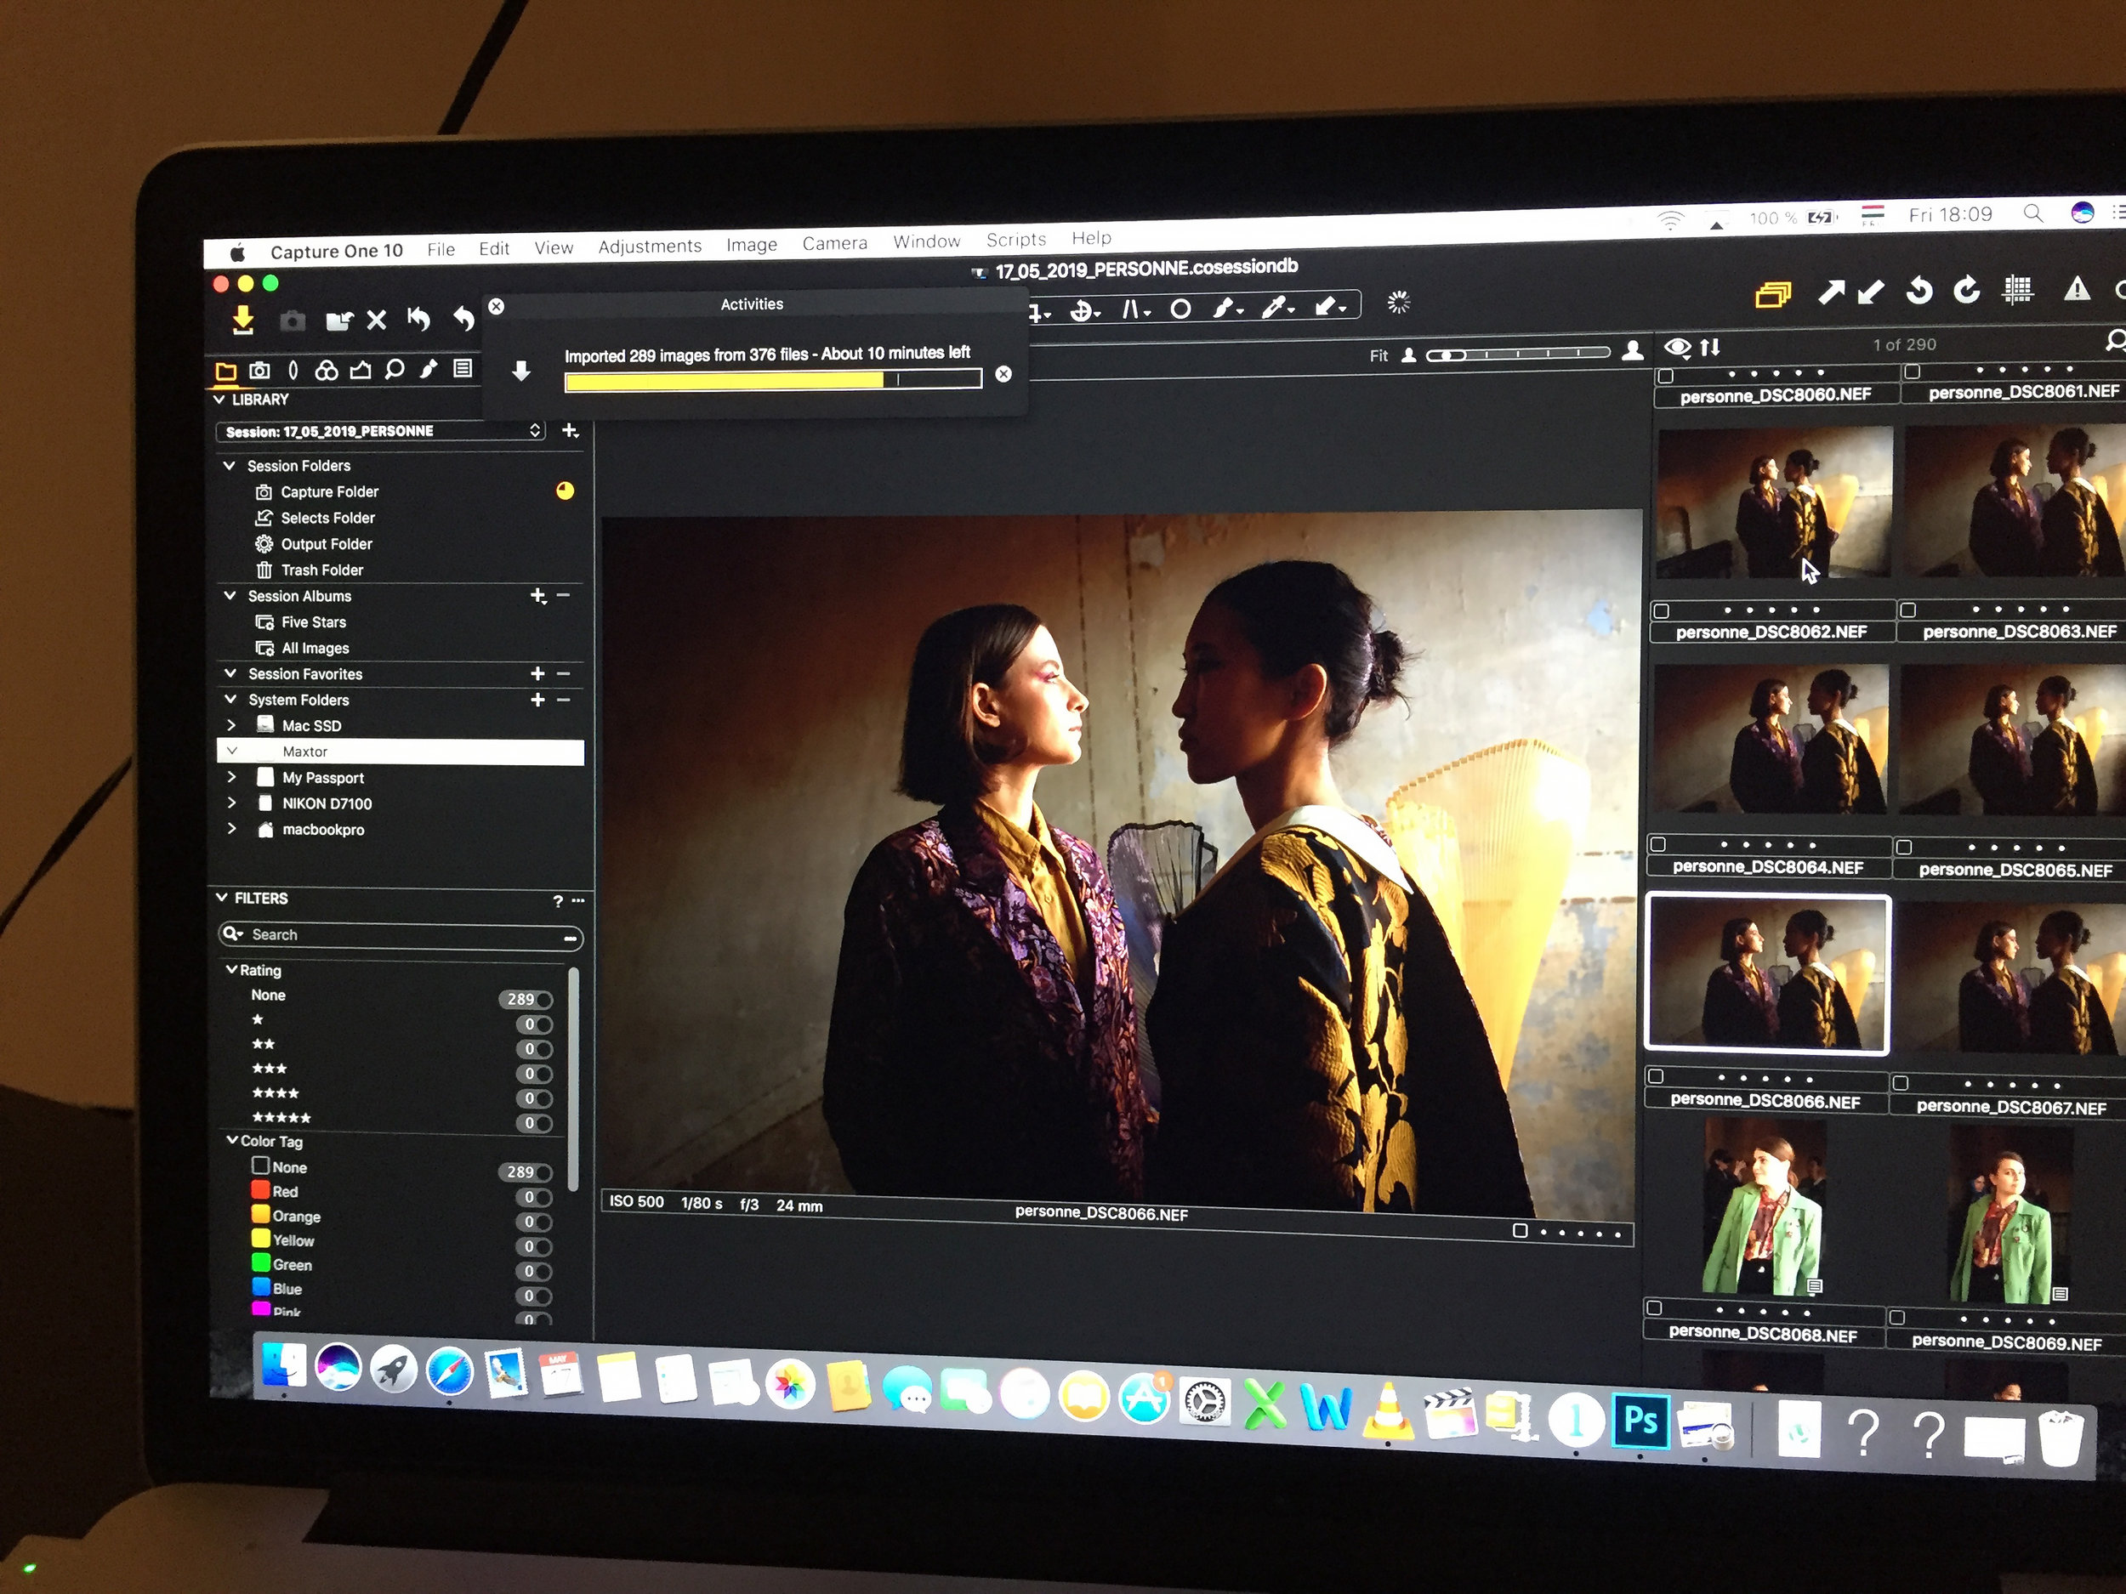Cancel the import with progress bar X

[1003, 375]
